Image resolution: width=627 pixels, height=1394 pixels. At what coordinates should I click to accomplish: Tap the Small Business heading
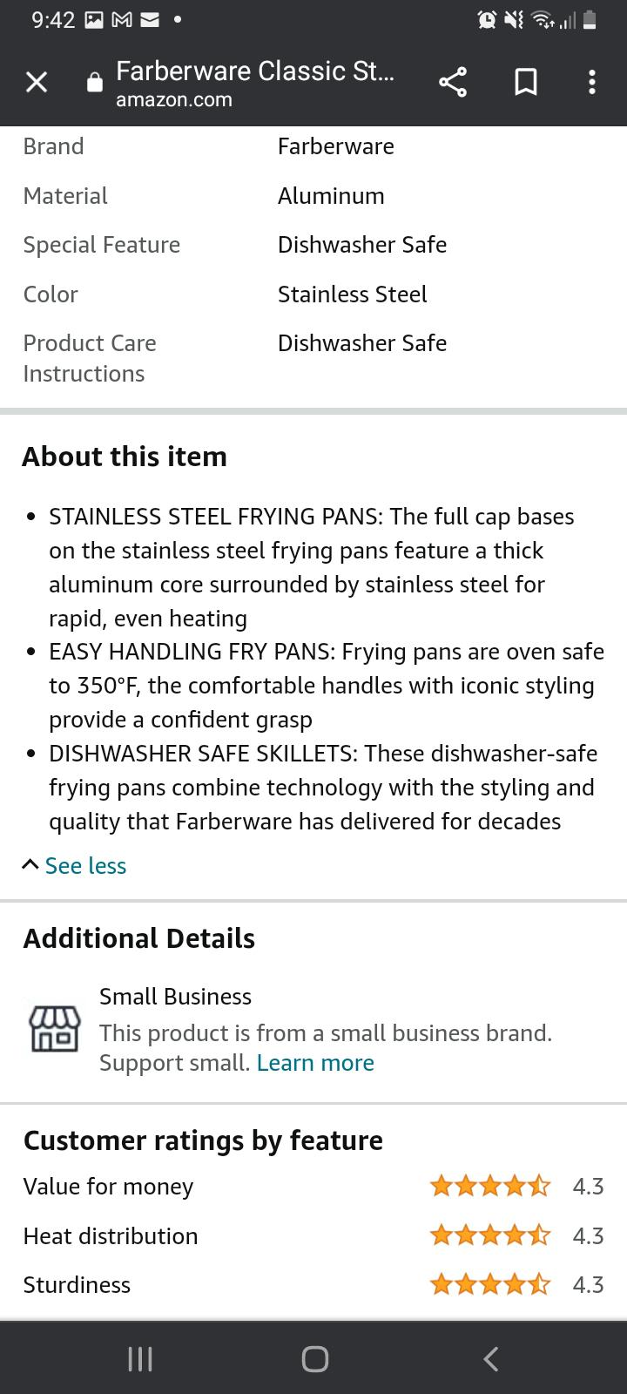(x=175, y=996)
